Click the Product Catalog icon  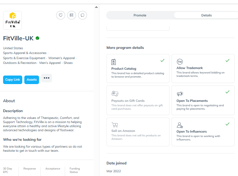click(114, 62)
